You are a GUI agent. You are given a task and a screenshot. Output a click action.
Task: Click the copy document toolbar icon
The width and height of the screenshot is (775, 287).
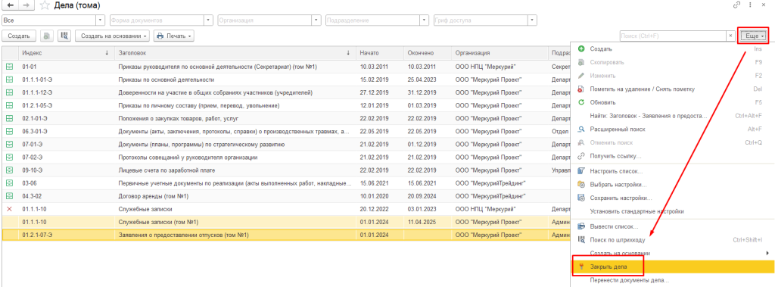(46, 36)
